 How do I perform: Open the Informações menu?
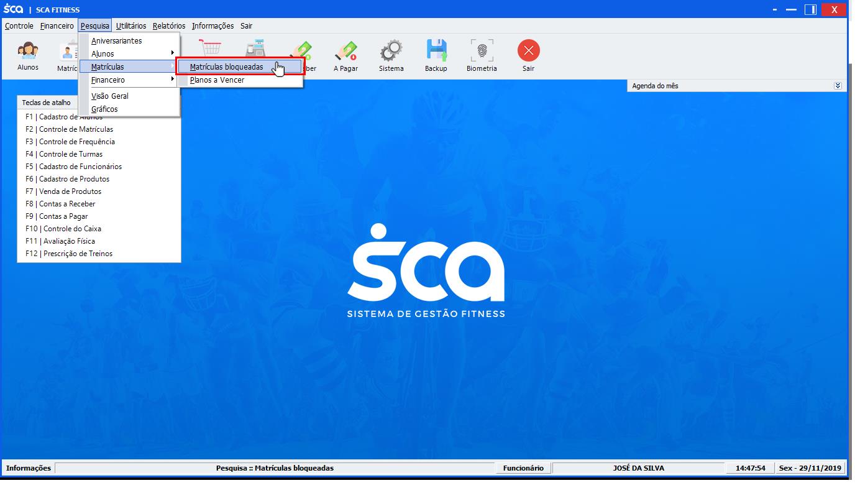[213, 26]
